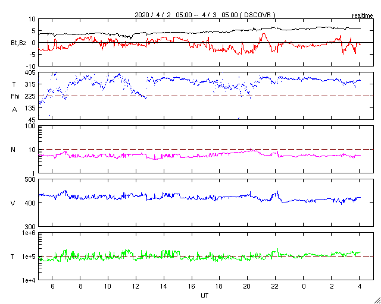381x304 pixels.
Task: Click the '6' hour tick label
Action: [x=52, y=287]
